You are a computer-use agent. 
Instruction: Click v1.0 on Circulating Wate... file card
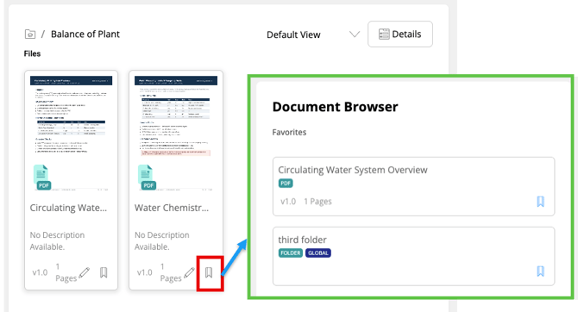[40, 272]
